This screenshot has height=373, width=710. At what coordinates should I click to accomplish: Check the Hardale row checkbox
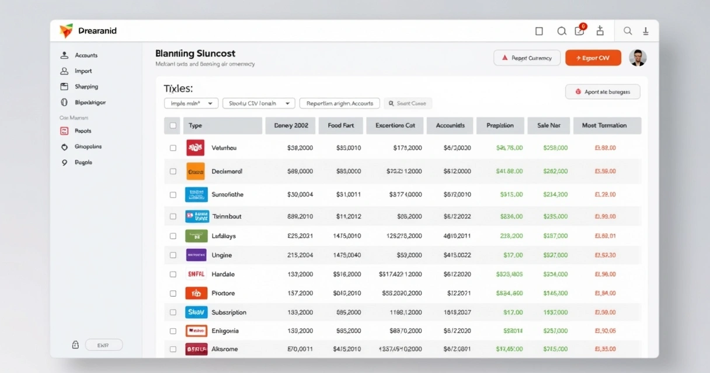[173, 274]
